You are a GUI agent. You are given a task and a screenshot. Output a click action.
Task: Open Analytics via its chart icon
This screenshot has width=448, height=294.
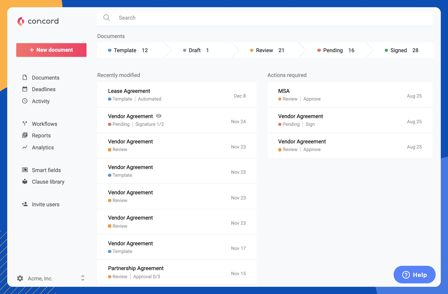(x=25, y=147)
